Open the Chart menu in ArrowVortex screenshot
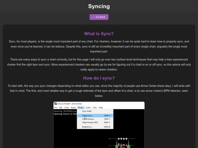 point(66,107)
